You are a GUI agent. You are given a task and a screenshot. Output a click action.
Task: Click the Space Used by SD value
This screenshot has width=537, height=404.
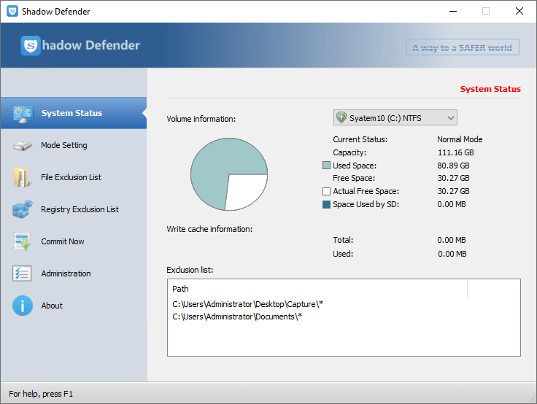(x=452, y=204)
